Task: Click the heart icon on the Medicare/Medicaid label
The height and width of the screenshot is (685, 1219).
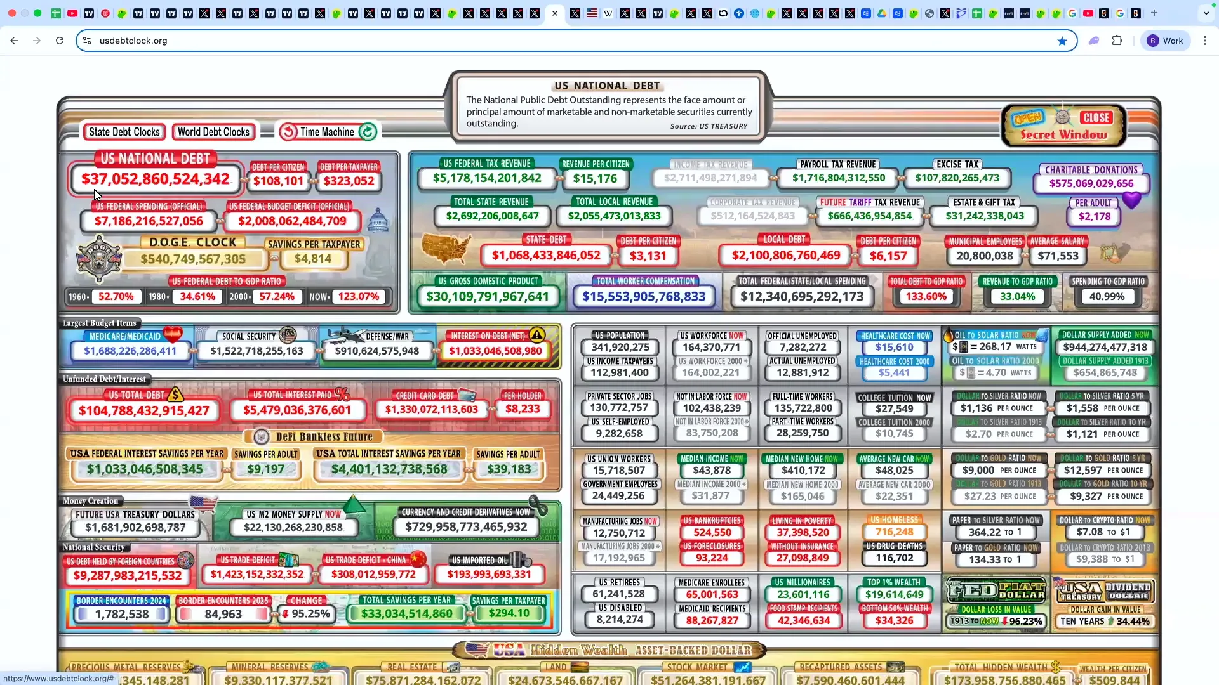Action: coord(172,334)
